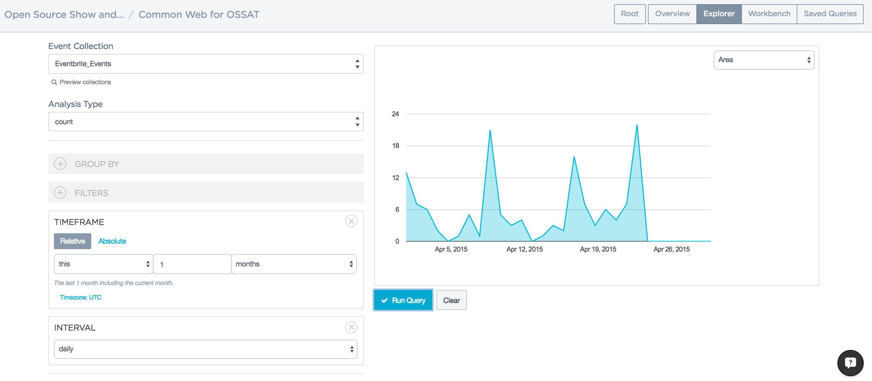This screenshot has height=381, width=872.
Task: Select the Relative timeframe toggle
Action: [x=73, y=241]
